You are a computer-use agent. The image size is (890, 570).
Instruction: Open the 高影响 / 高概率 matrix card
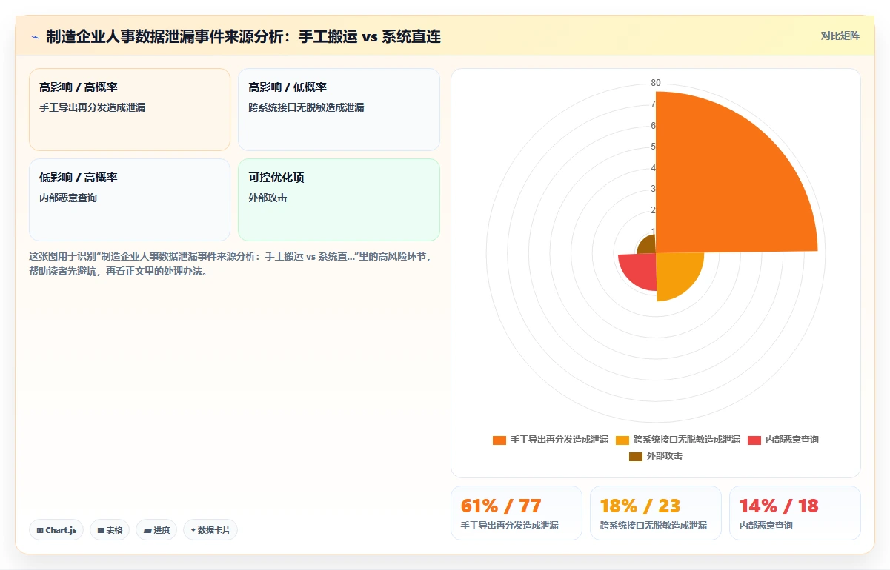point(130,110)
